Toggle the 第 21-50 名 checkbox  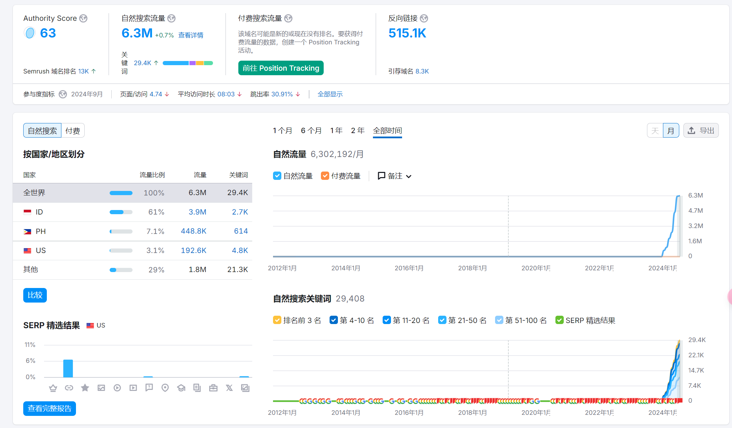point(442,320)
